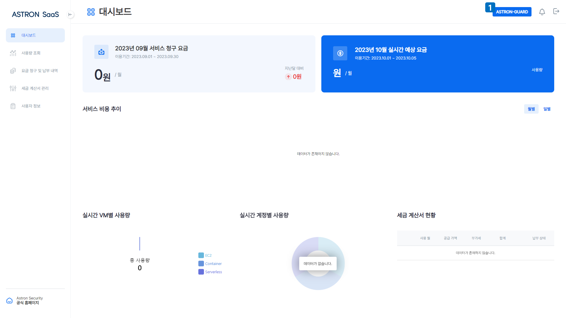The height and width of the screenshot is (318, 566).
Task: Click the logout icon
Action: [556, 11]
